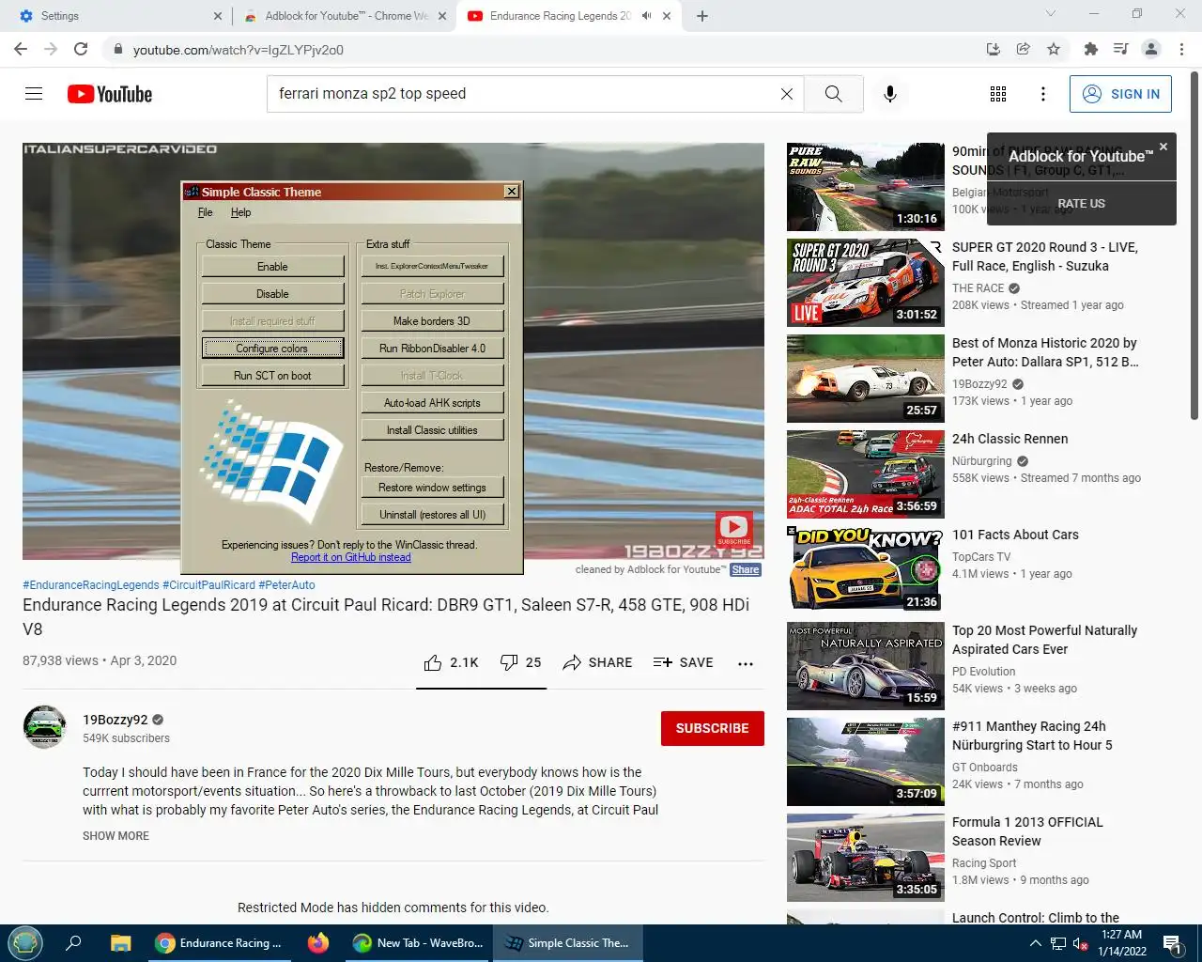Click Inst. ExplorerContextMenuTweaker button
This screenshot has height=962, width=1202.
tap(432, 267)
